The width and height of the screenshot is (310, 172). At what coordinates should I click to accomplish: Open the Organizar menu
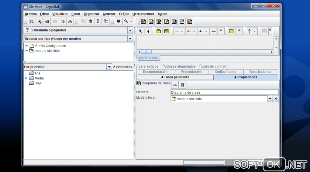[x=91, y=14]
